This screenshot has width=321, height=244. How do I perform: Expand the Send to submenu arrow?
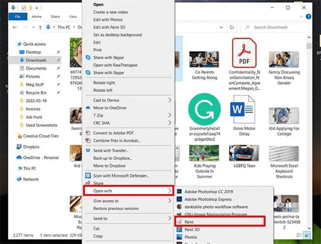point(170,218)
